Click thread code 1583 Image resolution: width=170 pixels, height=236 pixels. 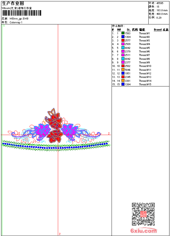[x=127, y=33]
